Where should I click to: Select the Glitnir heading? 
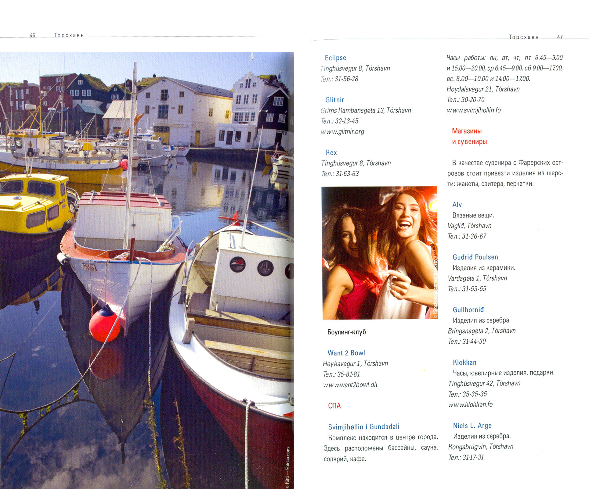pyautogui.click(x=334, y=100)
